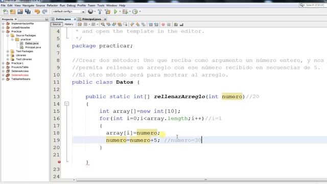Select the Projects panel tab

tap(7, 19)
